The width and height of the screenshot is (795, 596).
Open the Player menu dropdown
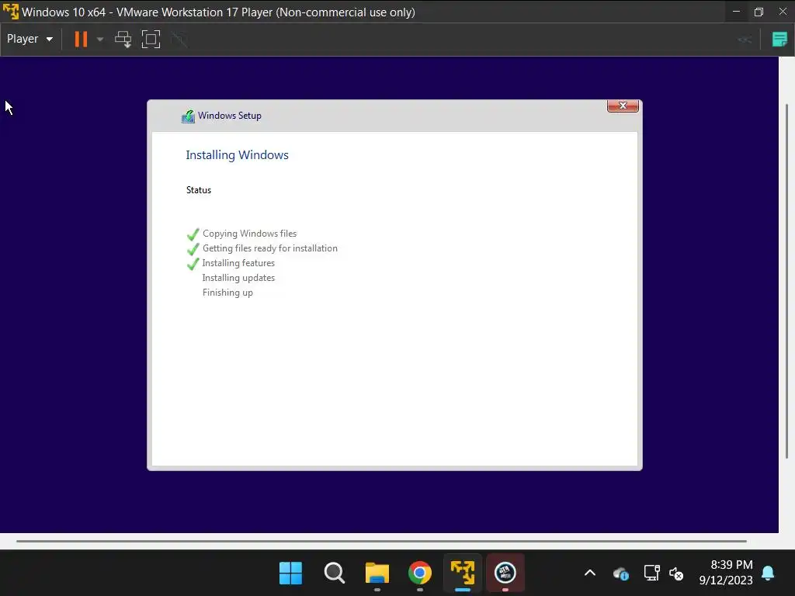tap(30, 39)
